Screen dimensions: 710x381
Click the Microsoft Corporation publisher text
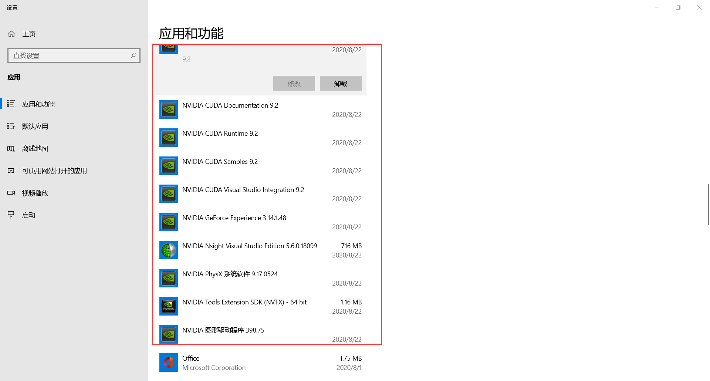pos(214,368)
